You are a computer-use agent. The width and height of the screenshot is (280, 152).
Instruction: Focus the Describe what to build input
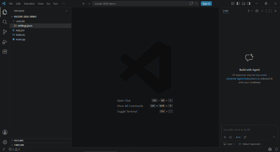(249, 130)
